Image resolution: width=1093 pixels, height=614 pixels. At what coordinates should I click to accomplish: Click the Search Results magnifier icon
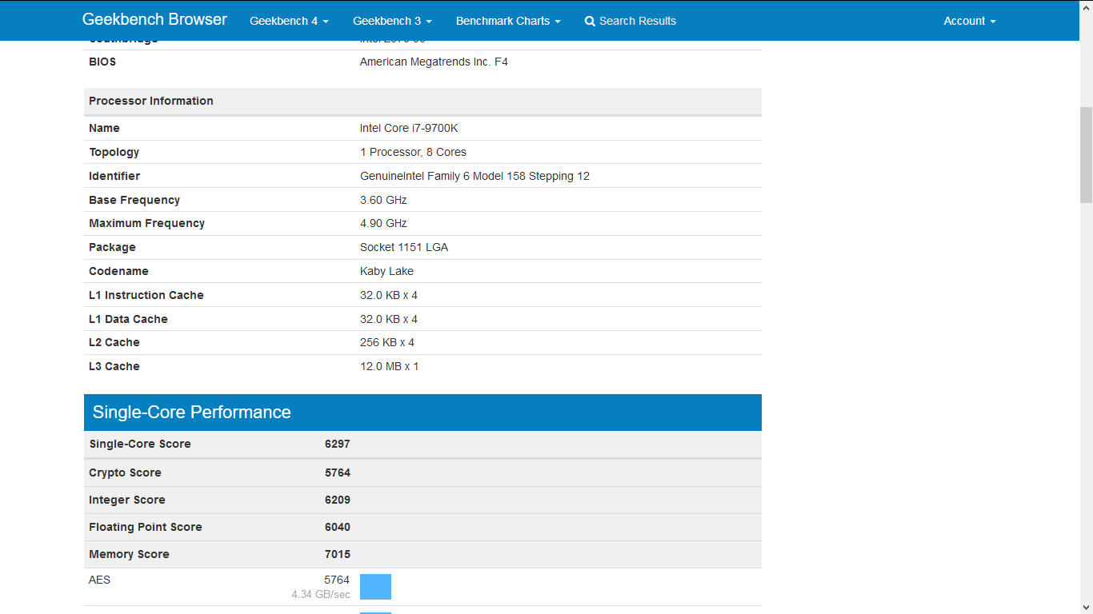(590, 22)
